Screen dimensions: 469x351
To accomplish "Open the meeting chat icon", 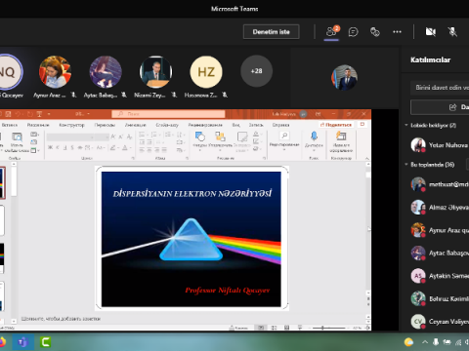I will pos(353,32).
